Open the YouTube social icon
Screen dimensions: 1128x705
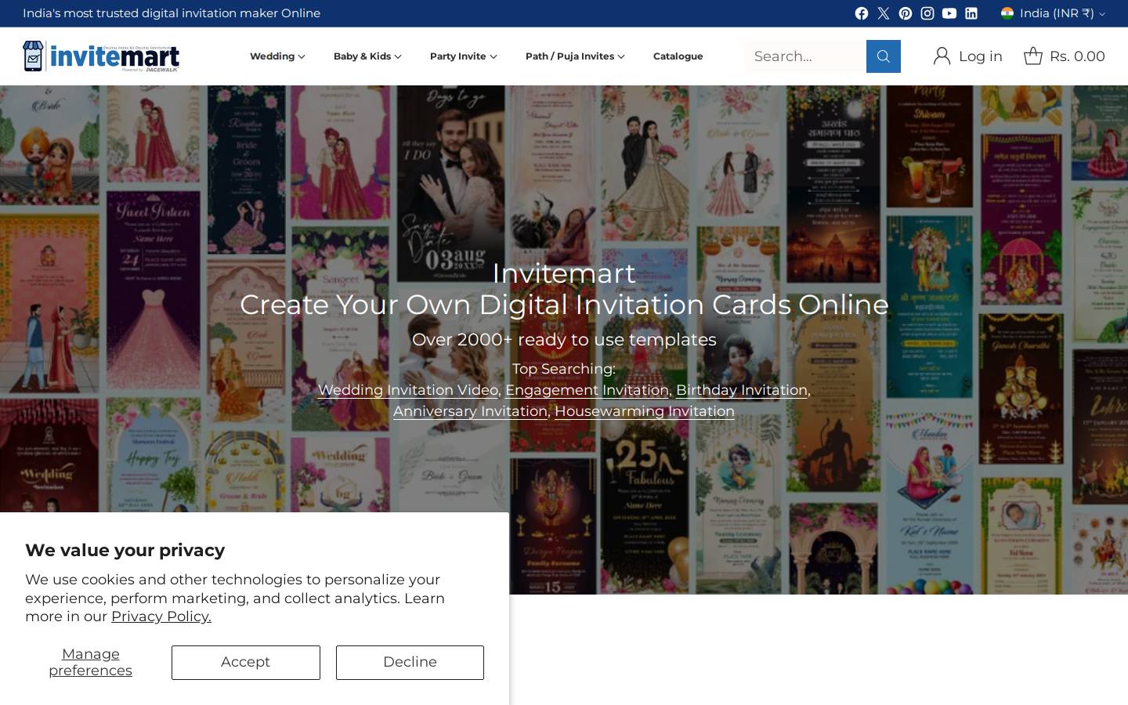coord(949,13)
